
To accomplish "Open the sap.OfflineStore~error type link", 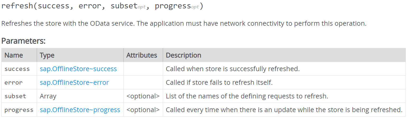I will pos(74,82).
